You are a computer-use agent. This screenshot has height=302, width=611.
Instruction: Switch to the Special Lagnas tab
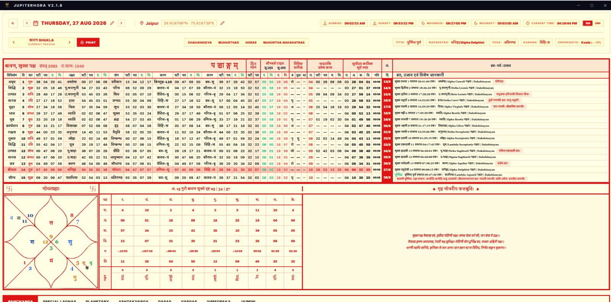60,300
